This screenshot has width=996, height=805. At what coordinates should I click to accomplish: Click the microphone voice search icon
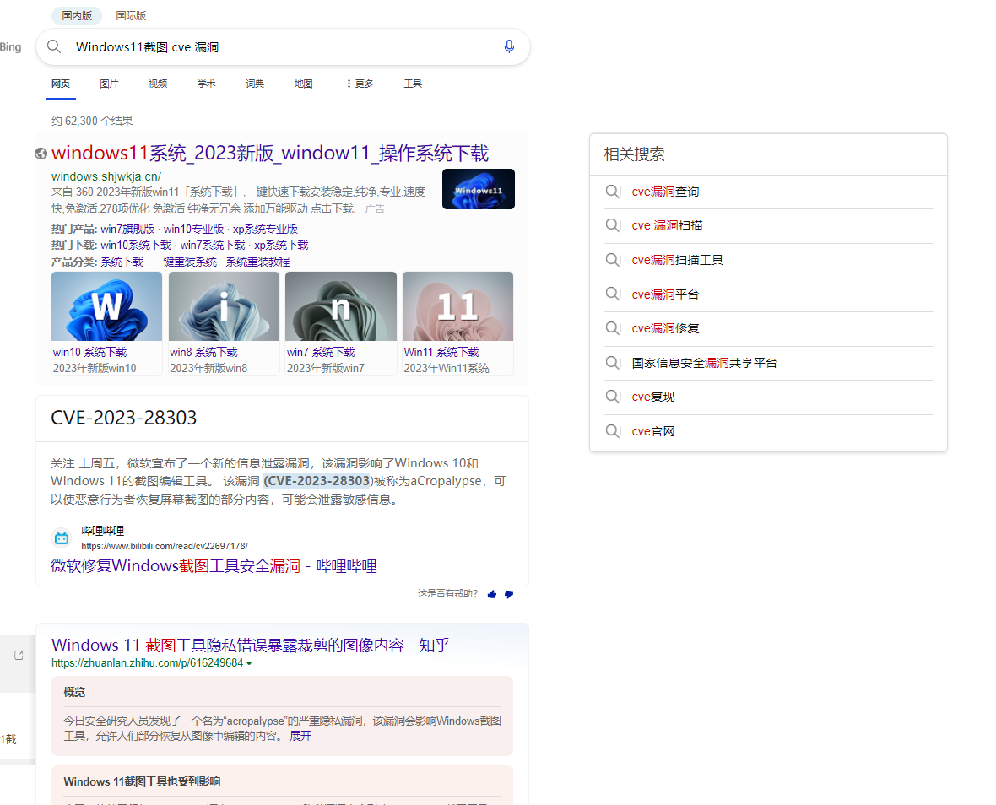pyautogui.click(x=509, y=46)
